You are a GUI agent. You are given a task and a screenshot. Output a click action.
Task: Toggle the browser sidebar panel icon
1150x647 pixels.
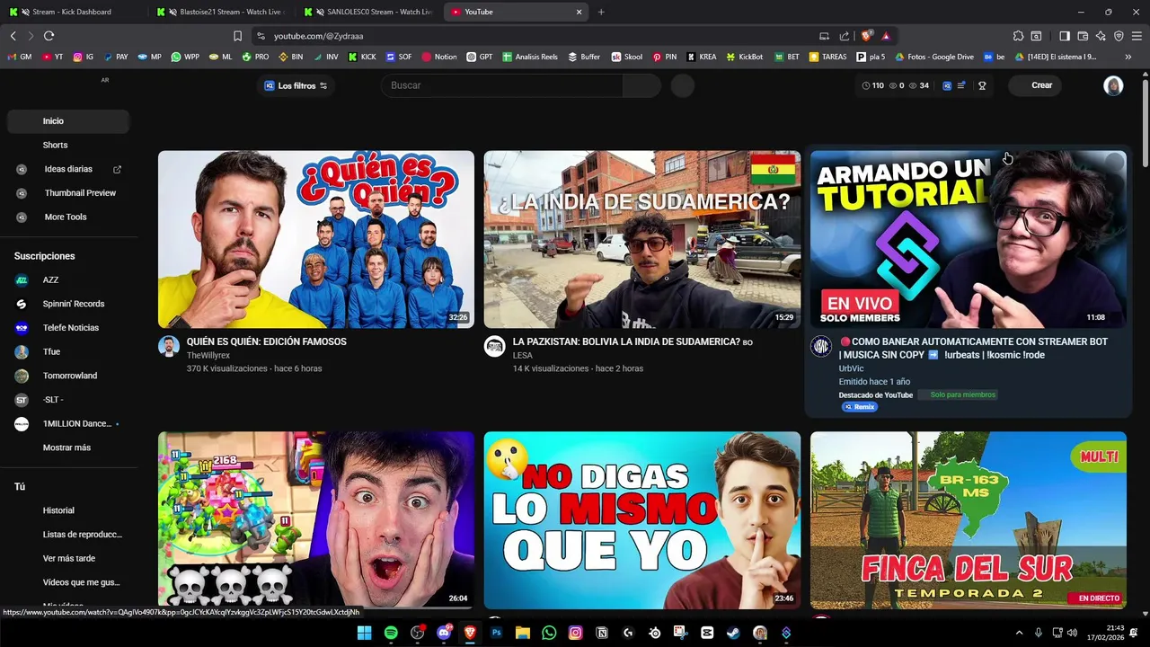pos(1065,36)
